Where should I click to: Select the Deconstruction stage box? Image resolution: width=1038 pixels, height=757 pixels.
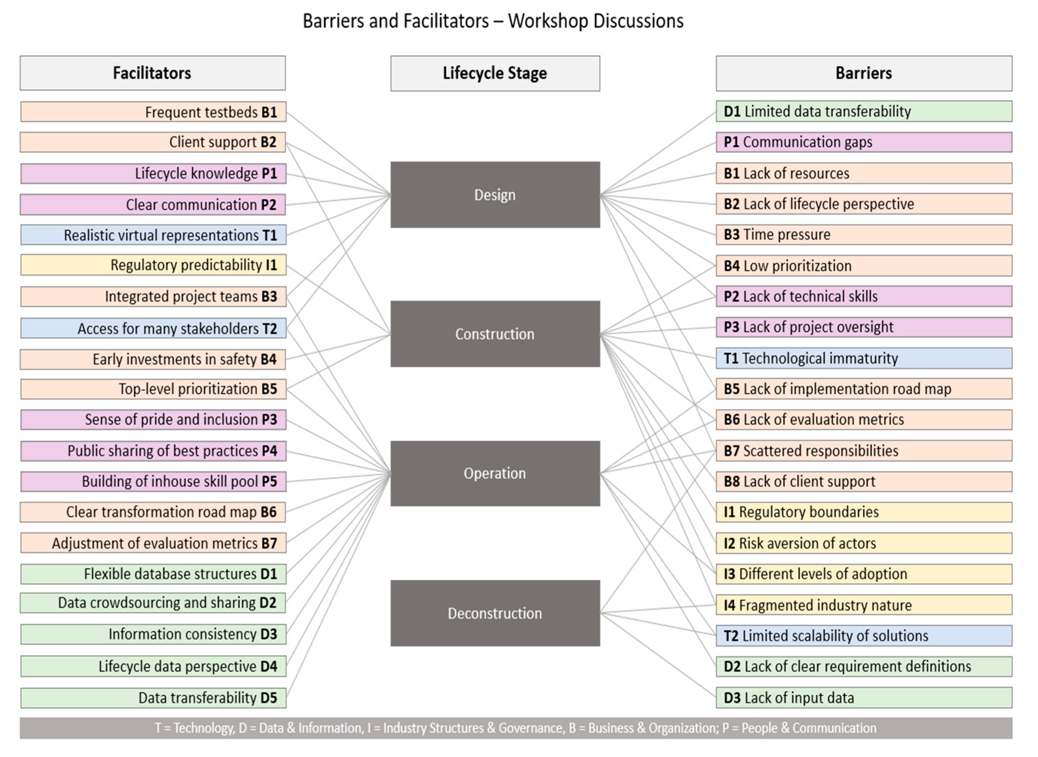tap(495, 613)
